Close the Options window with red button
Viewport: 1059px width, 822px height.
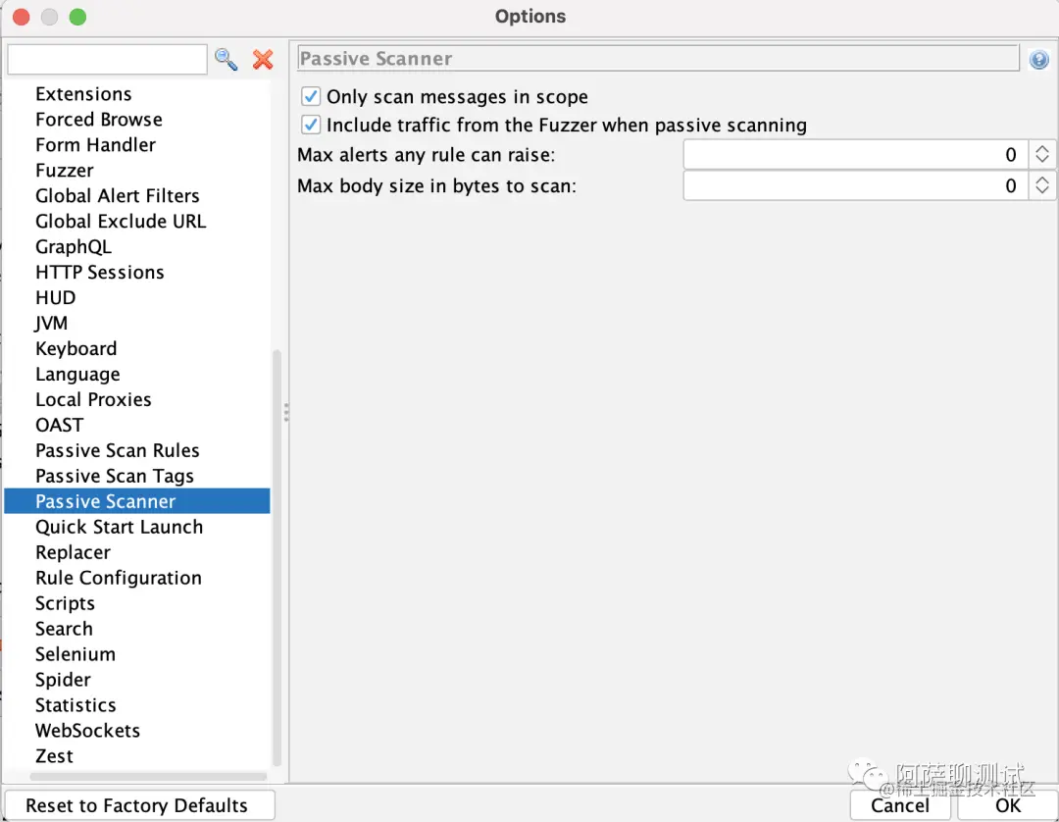click(21, 17)
